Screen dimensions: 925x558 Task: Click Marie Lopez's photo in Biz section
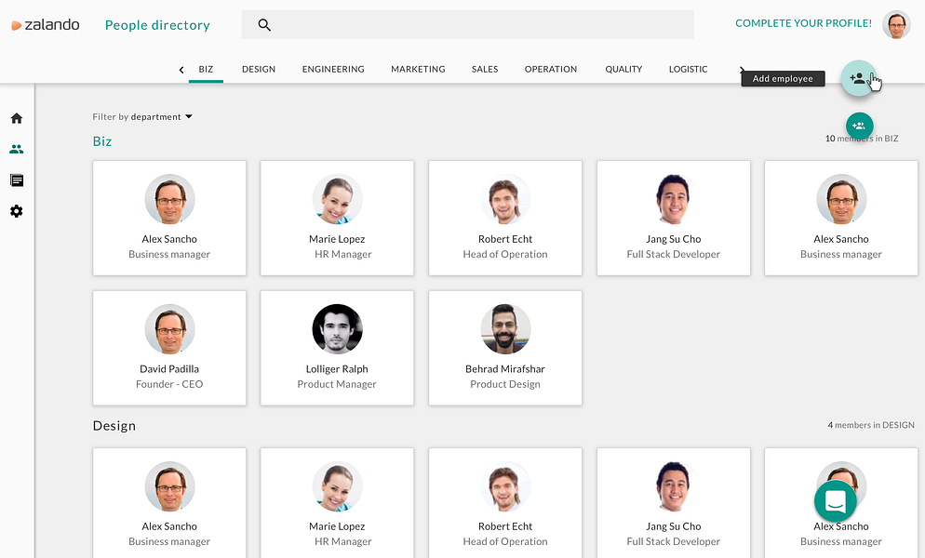[x=337, y=199]
